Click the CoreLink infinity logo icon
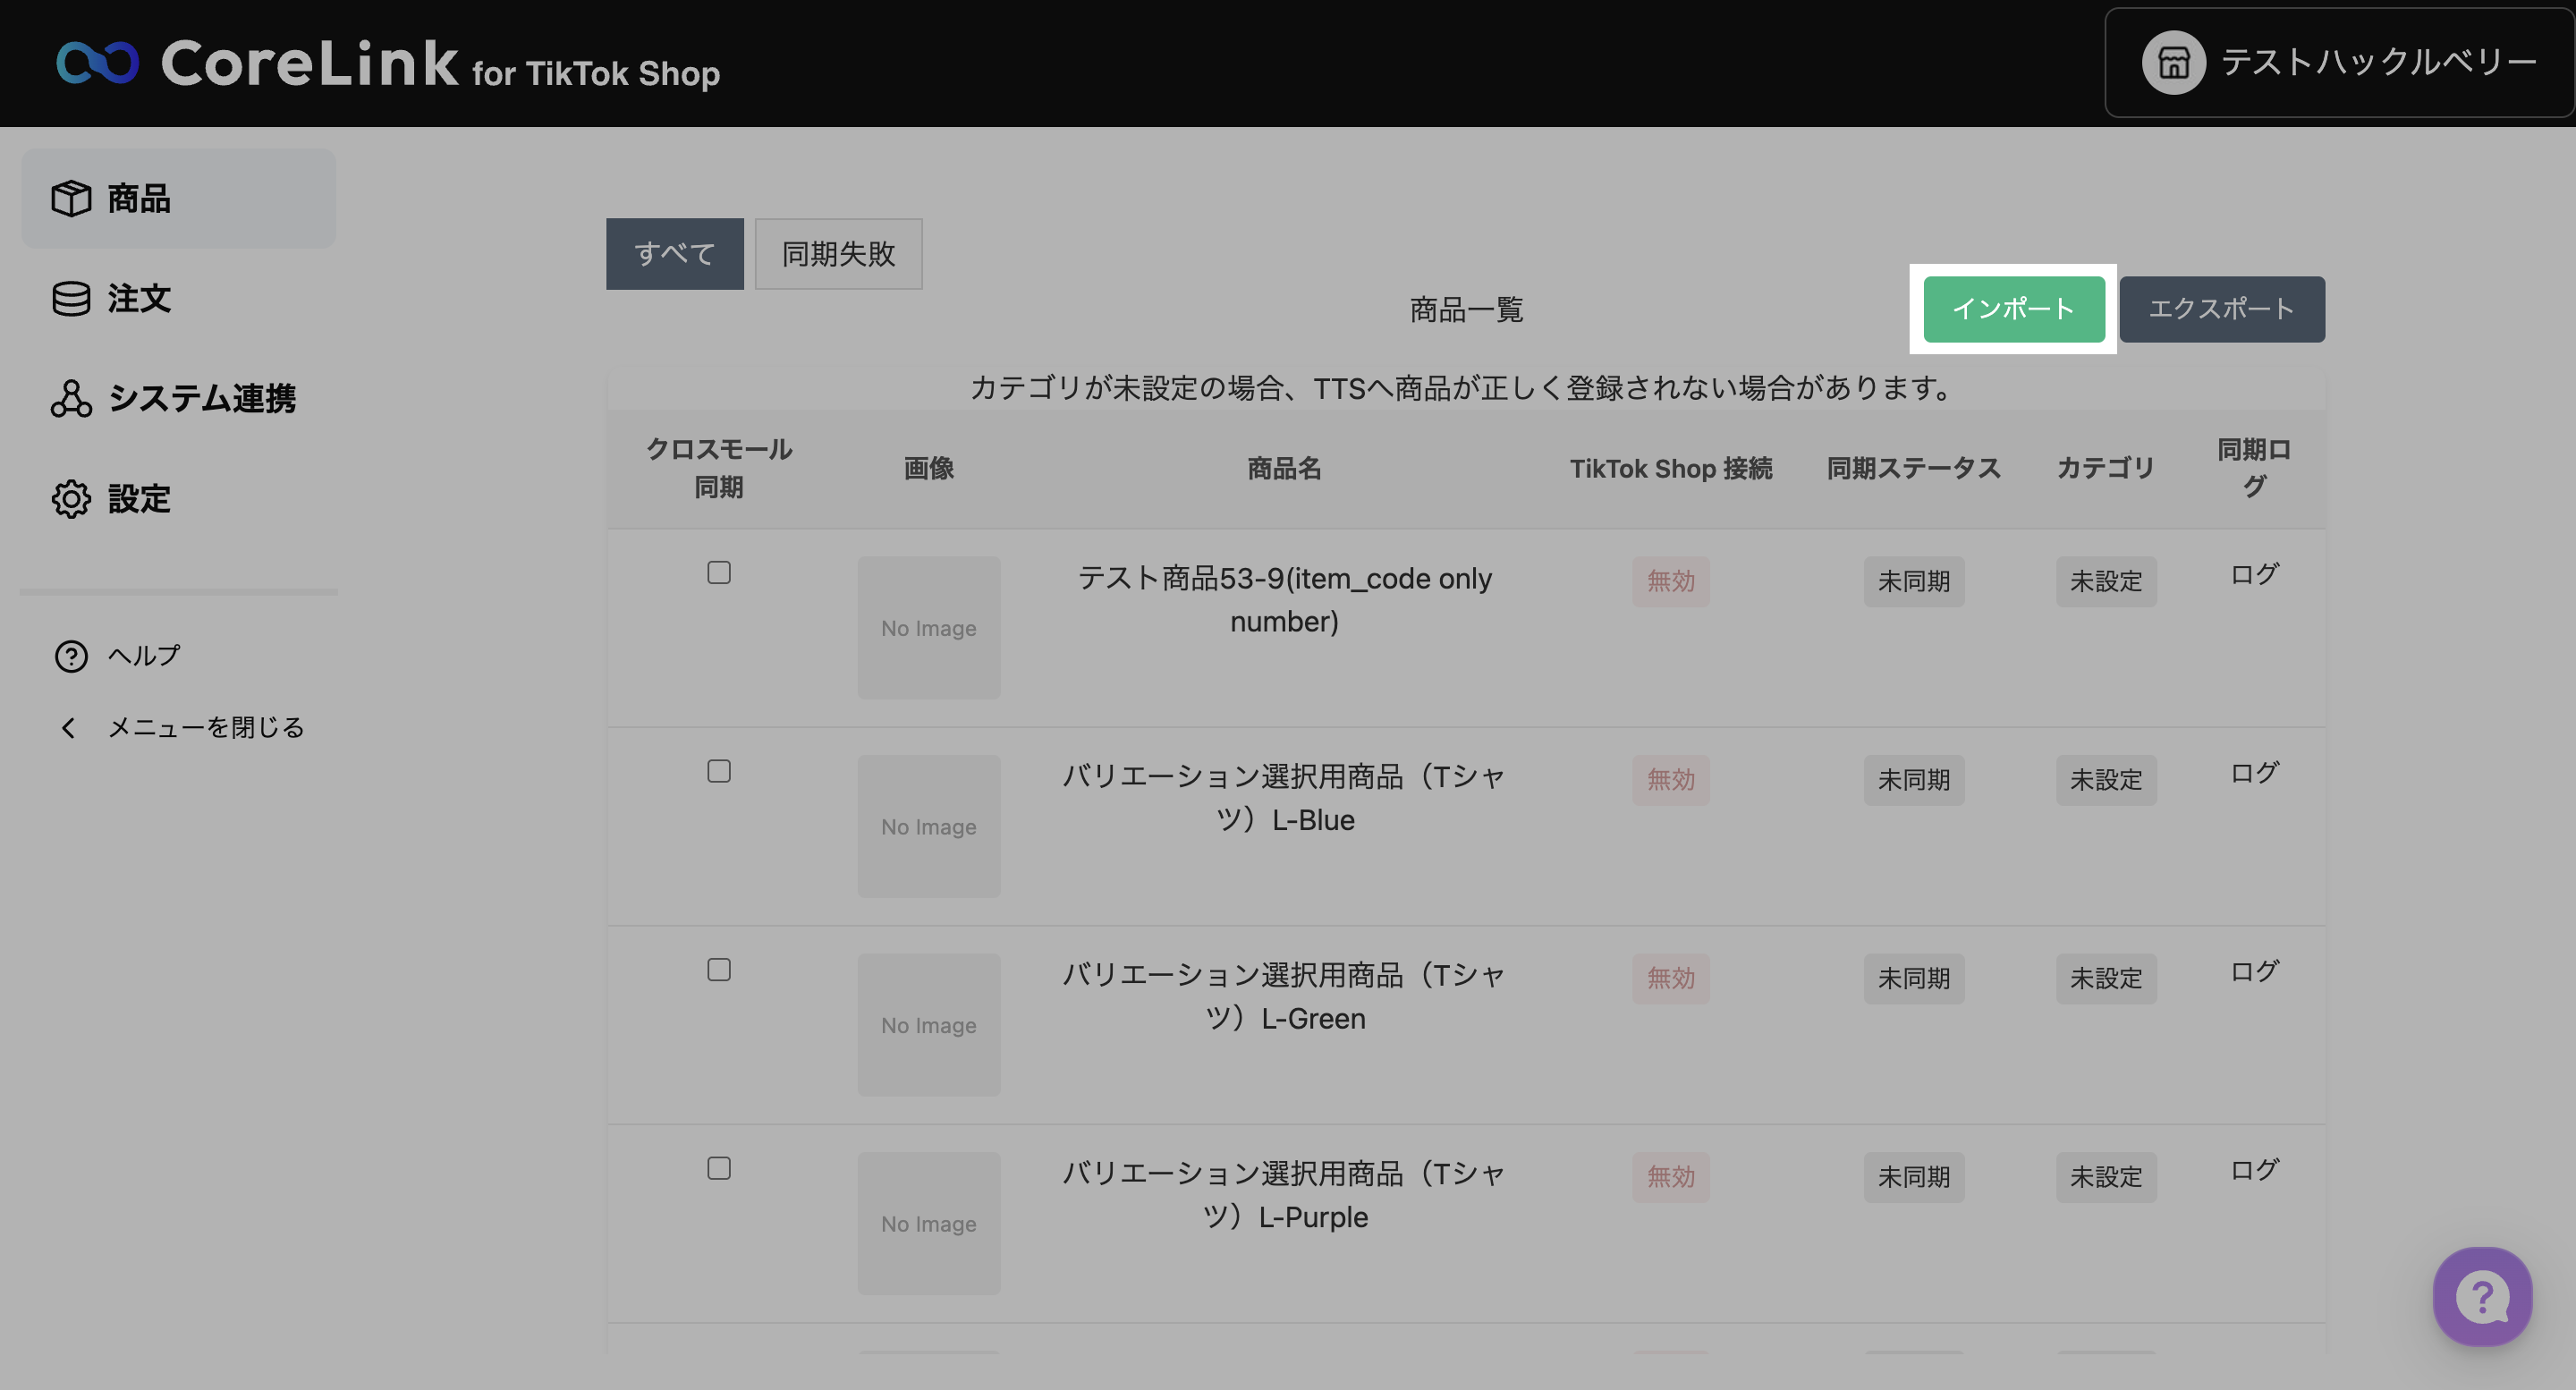The width and height of the screenshot is (2576, 1390). coord(97,63)
